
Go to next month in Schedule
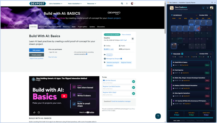coord(210,15)
